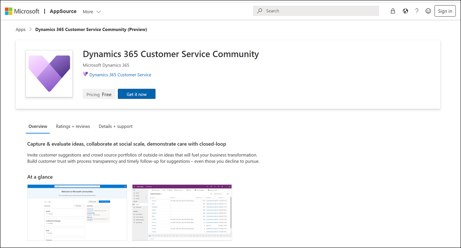
Task: Open the More chevron in the header
Action: (98, 11)
